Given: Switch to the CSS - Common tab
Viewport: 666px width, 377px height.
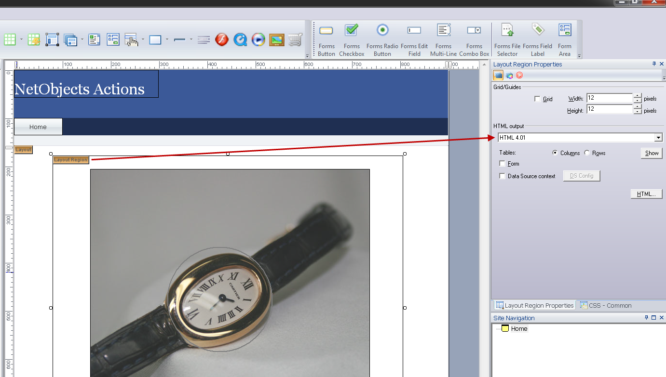Looking at the screenshot, I should tap(606, 305).
